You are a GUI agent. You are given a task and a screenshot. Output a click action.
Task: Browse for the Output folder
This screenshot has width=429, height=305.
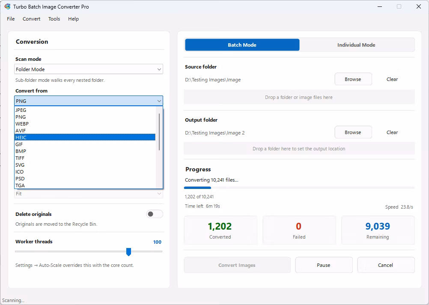[353, 132]
